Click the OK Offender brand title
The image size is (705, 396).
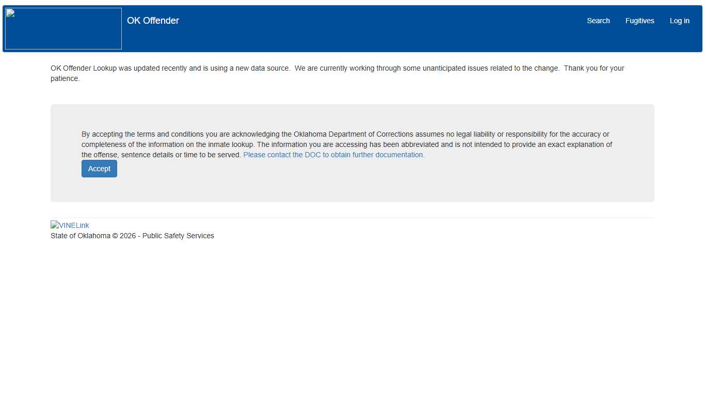point(153,21)
